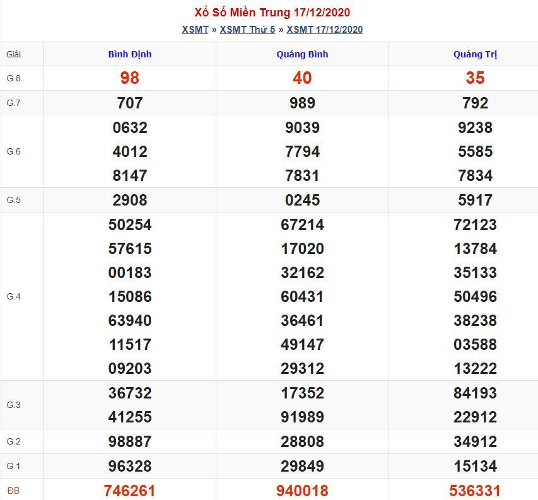Image resolution: width=538 pixels, height=500 pixels.
Task: Select the G.3 row label
Action: coord(14,405)
